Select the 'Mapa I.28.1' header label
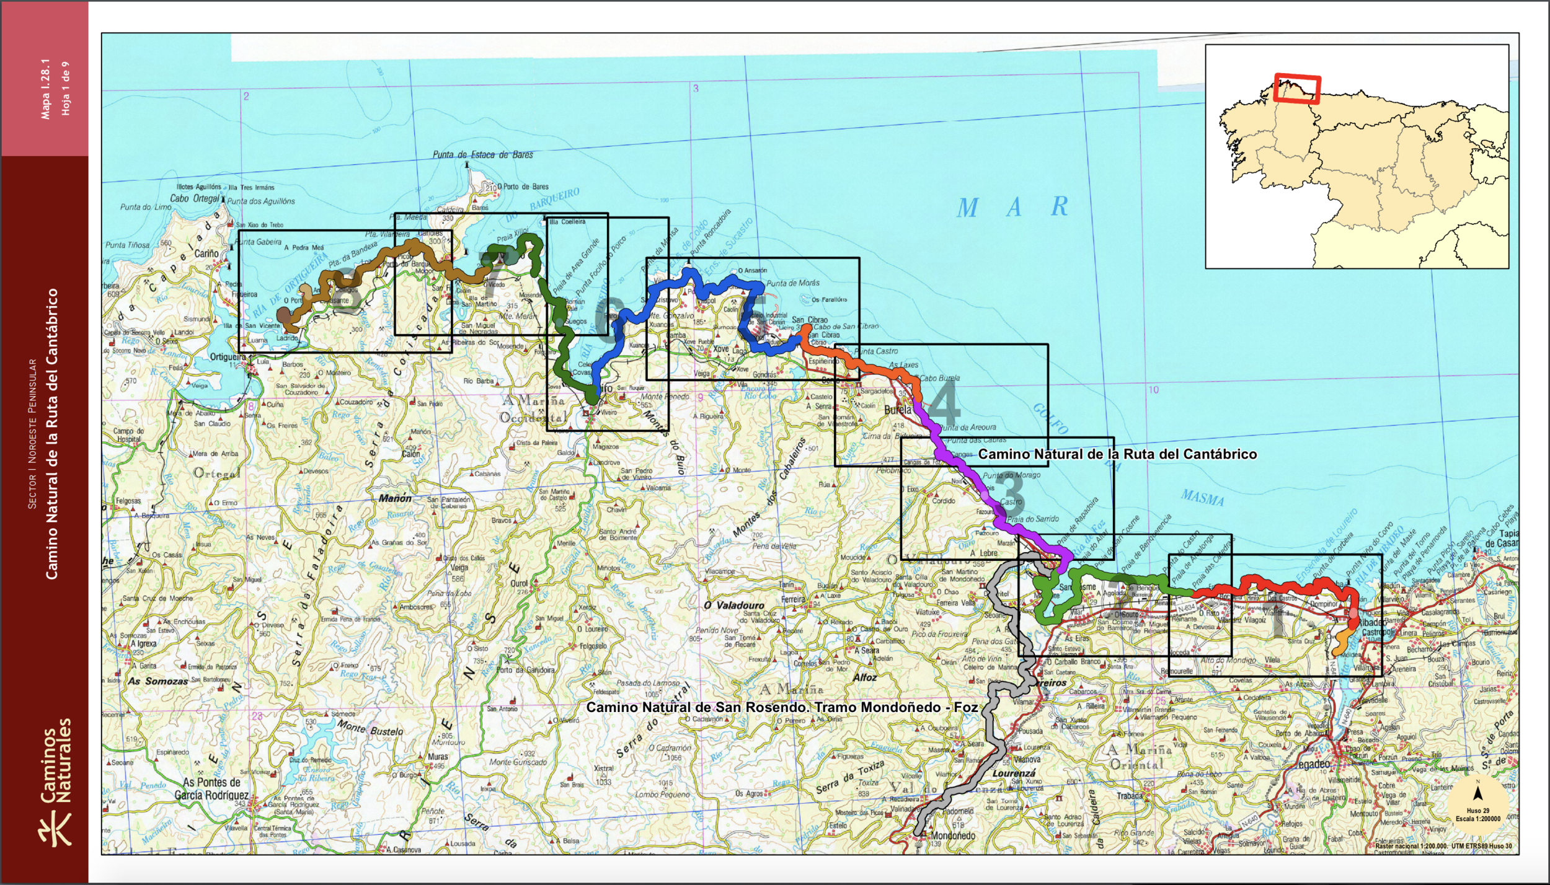 45,89
